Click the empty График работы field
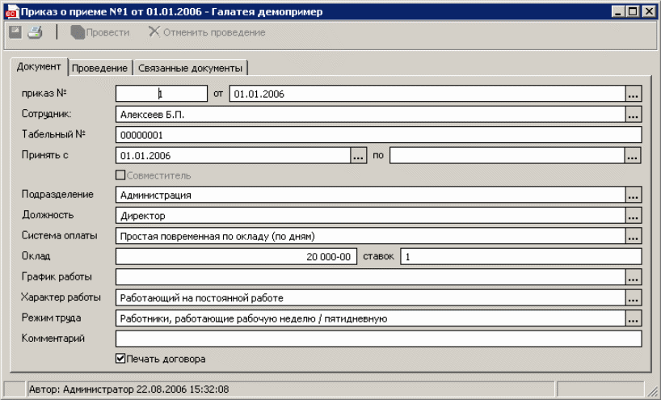Screen dimensions: 661x400 (370, 277)
